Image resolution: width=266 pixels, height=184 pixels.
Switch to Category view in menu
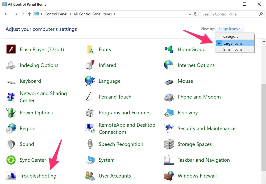(231, 36)
